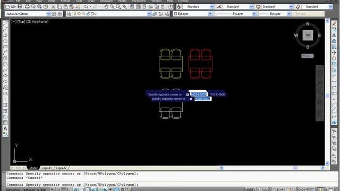Open the Properties palette icon

(x=132, y=7)
